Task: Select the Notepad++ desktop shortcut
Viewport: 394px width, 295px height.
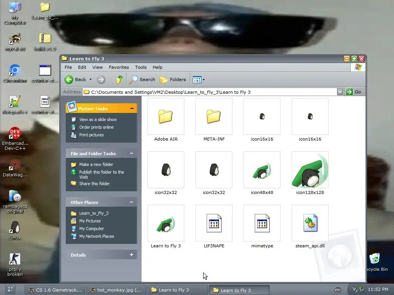Action: point(15,104)
